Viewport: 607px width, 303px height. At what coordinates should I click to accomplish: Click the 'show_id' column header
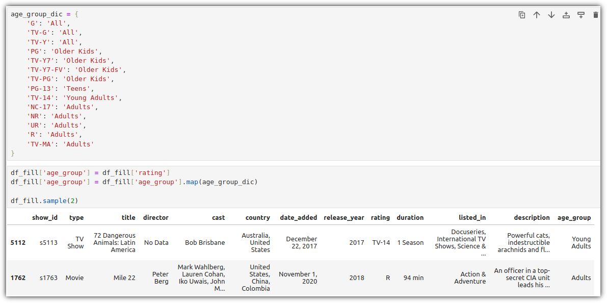point(45,218)
